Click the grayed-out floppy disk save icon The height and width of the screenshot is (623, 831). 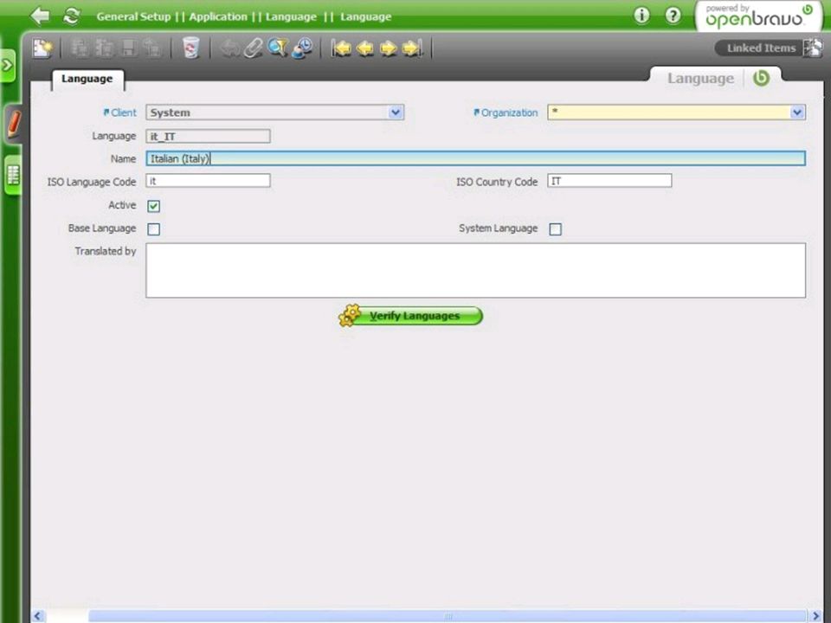(x=128, y=48)
